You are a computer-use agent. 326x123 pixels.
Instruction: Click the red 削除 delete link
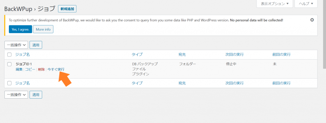click(x=41, y=69)
